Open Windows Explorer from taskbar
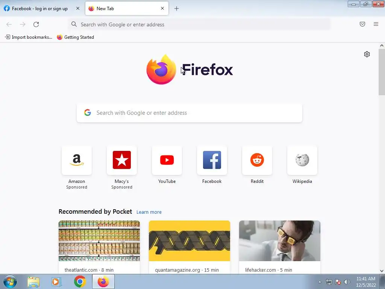This screenshot has width=385, height=289. 33,281
